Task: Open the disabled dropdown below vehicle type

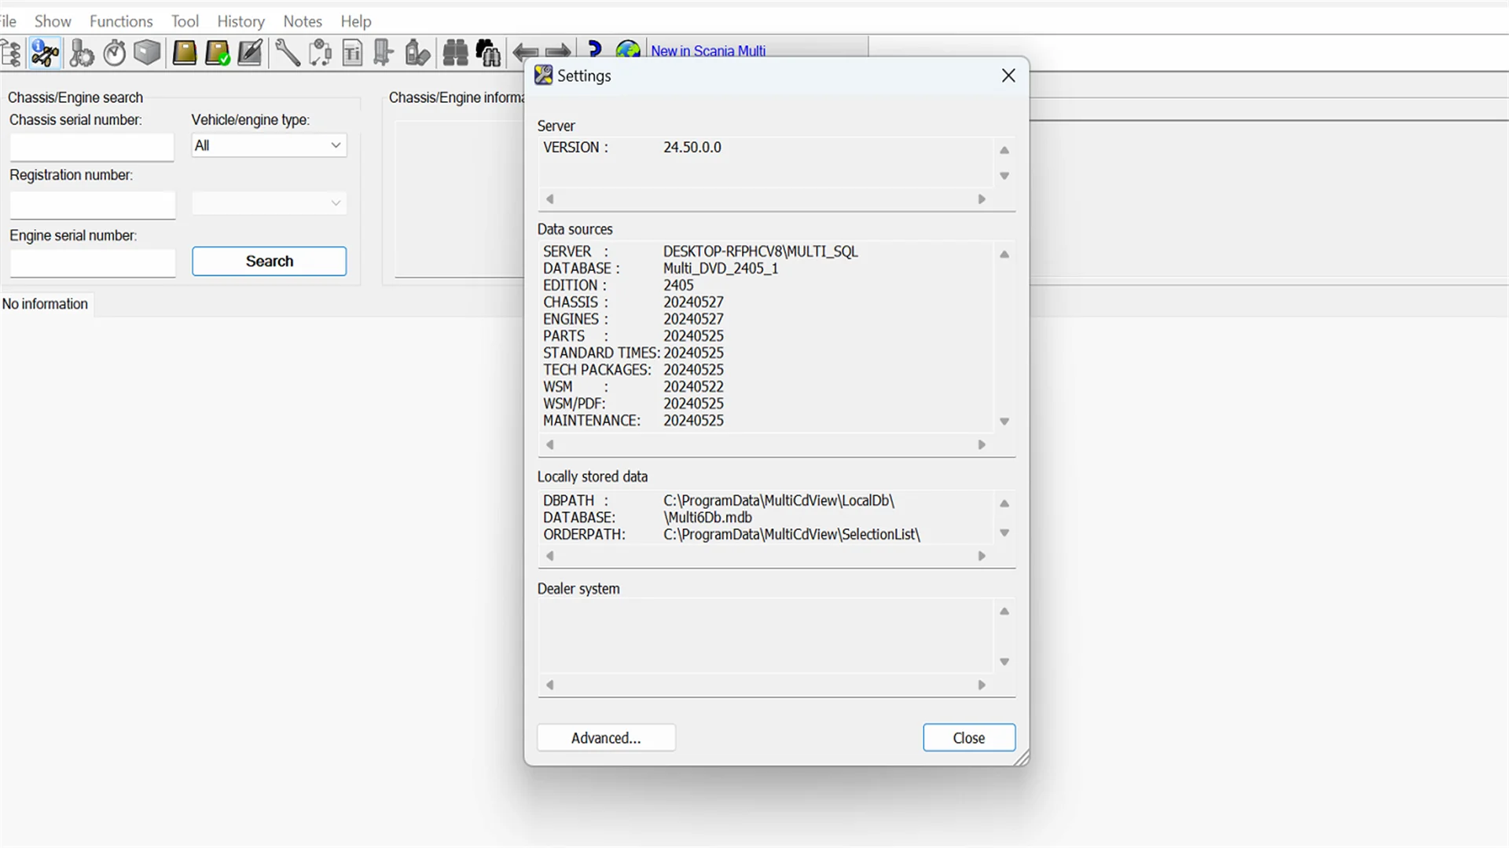Action: point(269,203)
